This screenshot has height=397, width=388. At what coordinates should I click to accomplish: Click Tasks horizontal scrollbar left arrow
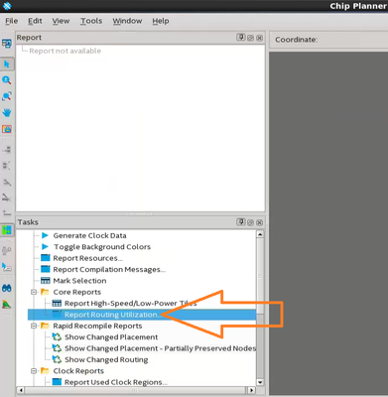21,390
